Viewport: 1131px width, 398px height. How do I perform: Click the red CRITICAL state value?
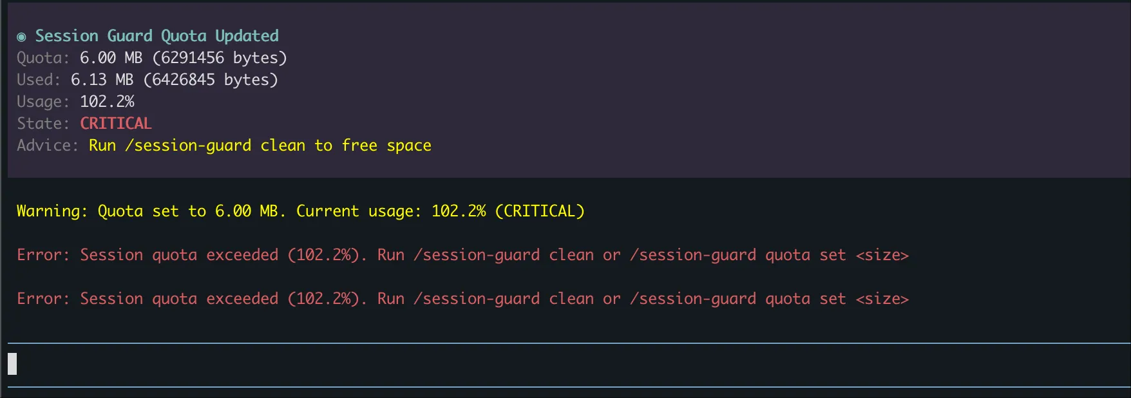coord(116,124)
